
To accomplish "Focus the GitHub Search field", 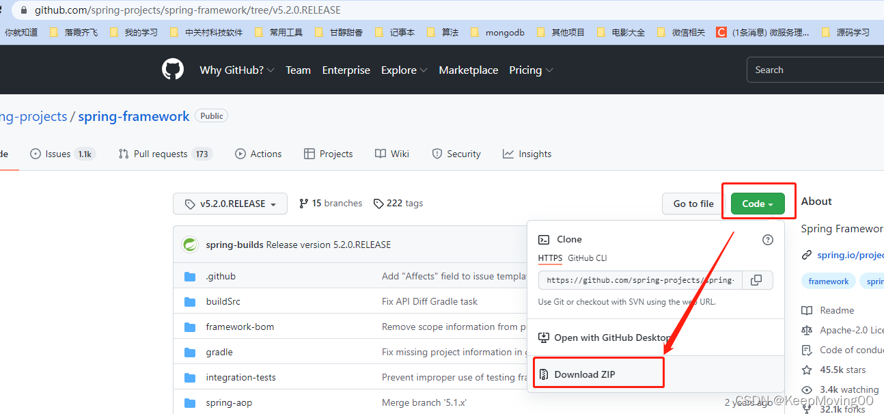I will tap(815, 70).
